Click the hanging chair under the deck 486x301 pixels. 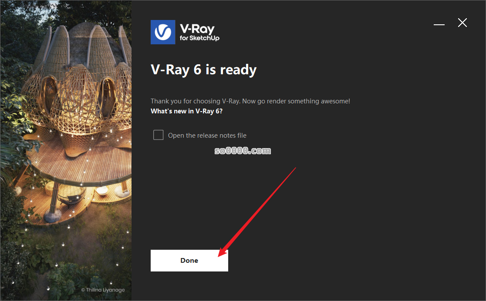click(x=71, y=195)
